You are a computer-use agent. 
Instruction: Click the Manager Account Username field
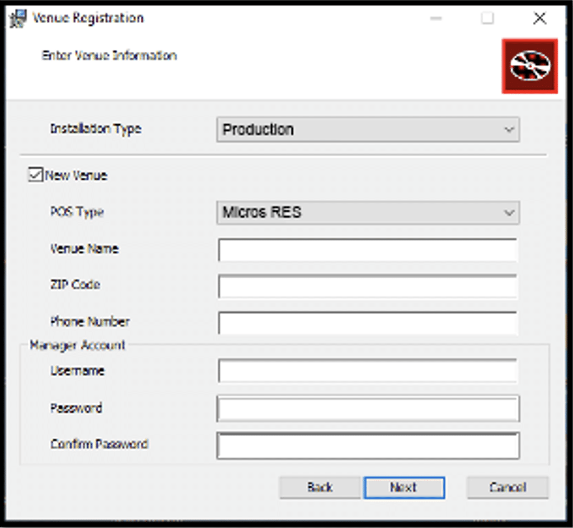[368, 371]
